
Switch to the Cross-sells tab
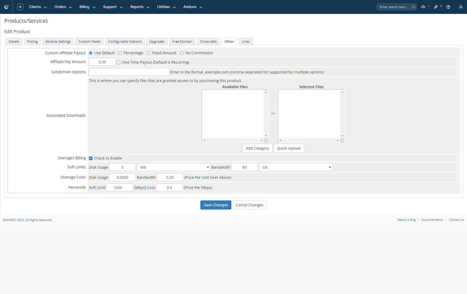pyautogui.click(x=208, y=41)
